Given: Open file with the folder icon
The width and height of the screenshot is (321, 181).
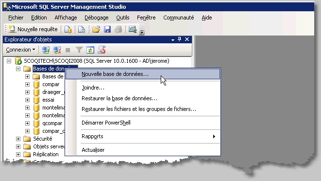Looking at the screenshot, I should (96, 29).
